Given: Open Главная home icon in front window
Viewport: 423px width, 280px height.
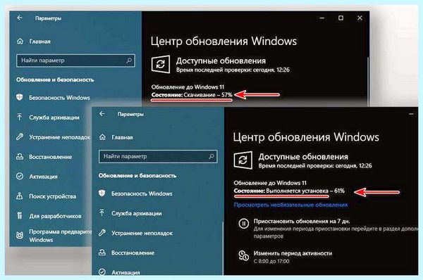Looking at the screenshot, I should coord(102,137).
